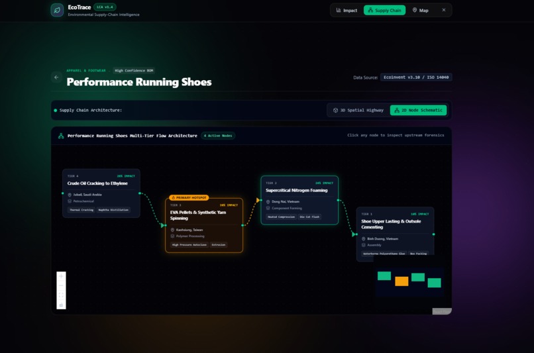Click the Shoe Upper Lasting node's right handle
534x353 pixels.
(433, 234)
